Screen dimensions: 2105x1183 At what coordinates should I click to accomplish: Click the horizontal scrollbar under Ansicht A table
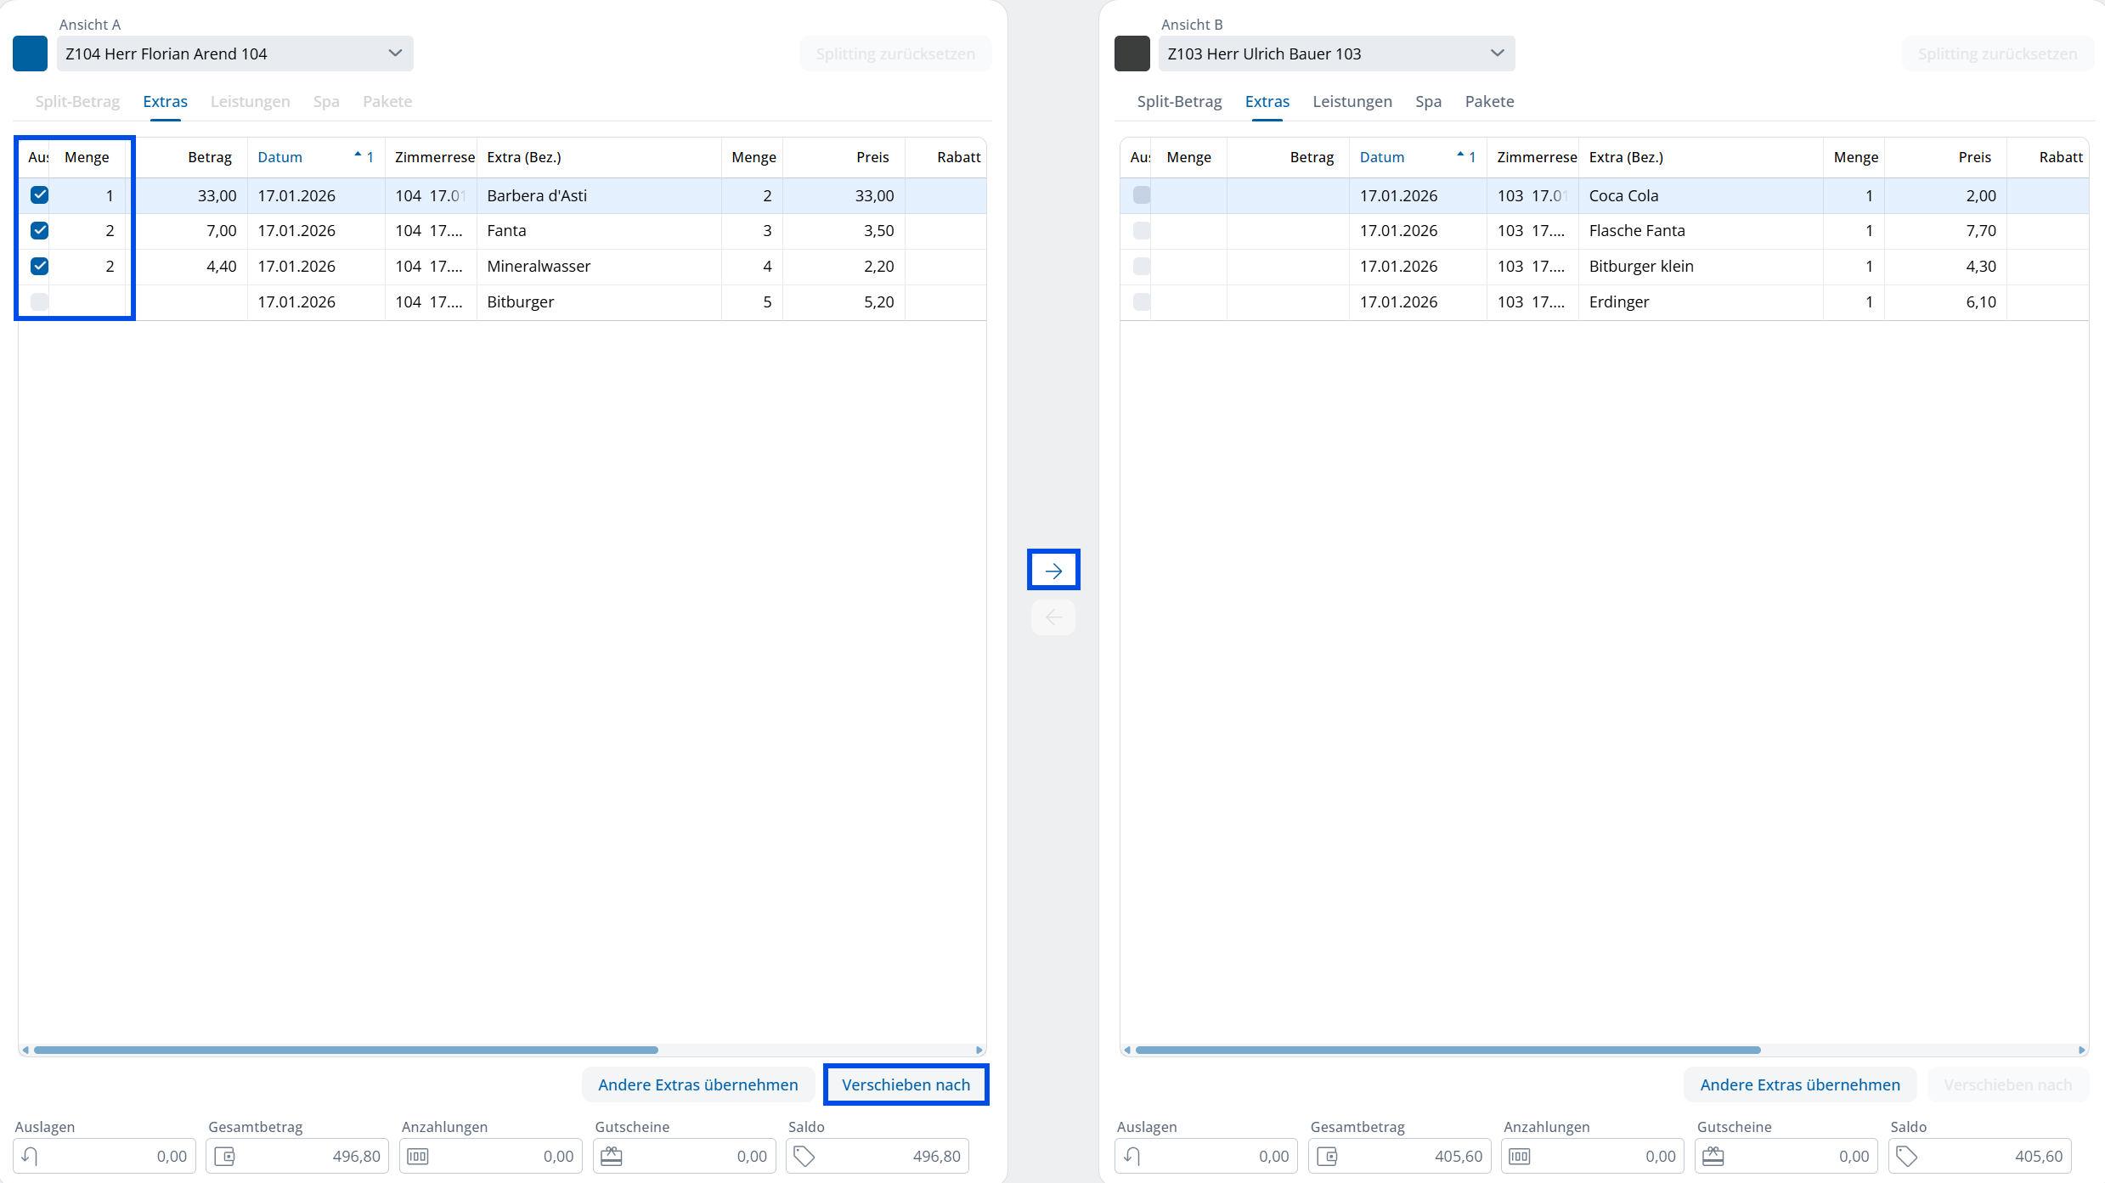pos(346,1050)
